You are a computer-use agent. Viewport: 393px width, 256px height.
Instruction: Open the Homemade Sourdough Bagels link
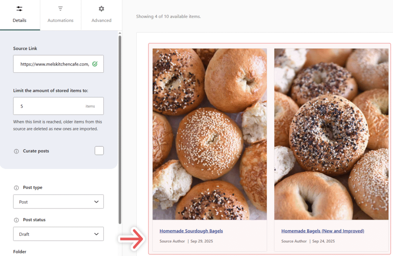click(x=191, y=231)
